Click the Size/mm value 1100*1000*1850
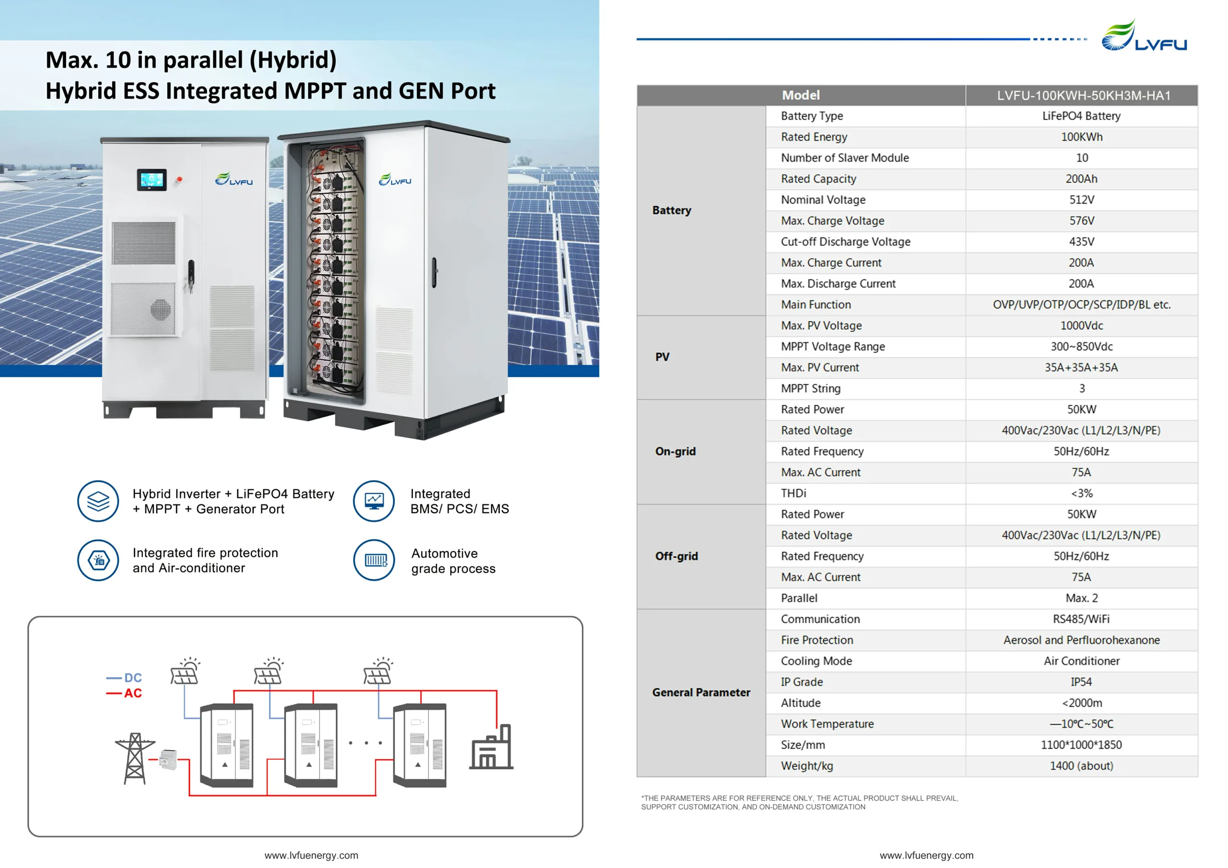Viewport: 1228px width, 868px height. (1081, 745)
